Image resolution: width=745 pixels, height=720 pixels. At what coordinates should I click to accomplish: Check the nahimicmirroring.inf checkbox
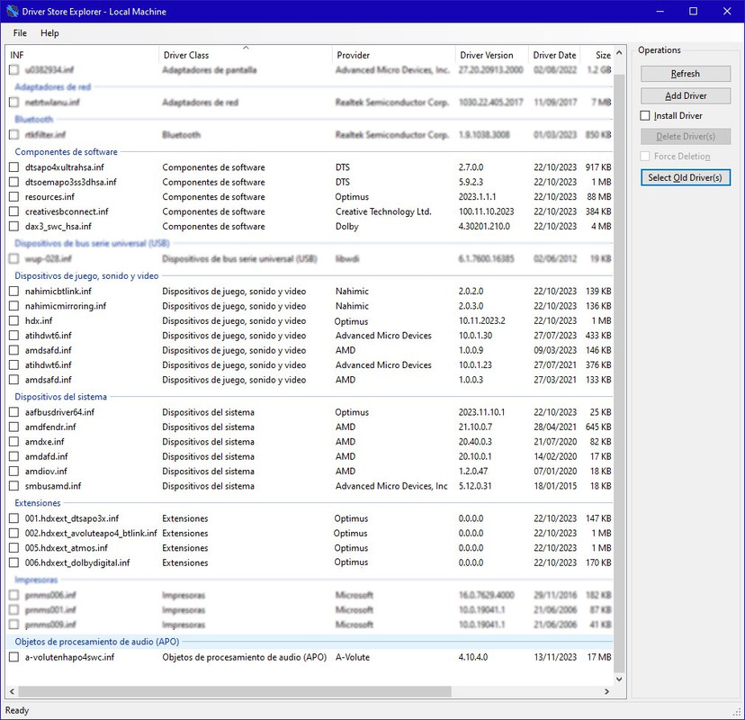click(x=13, y=306)
